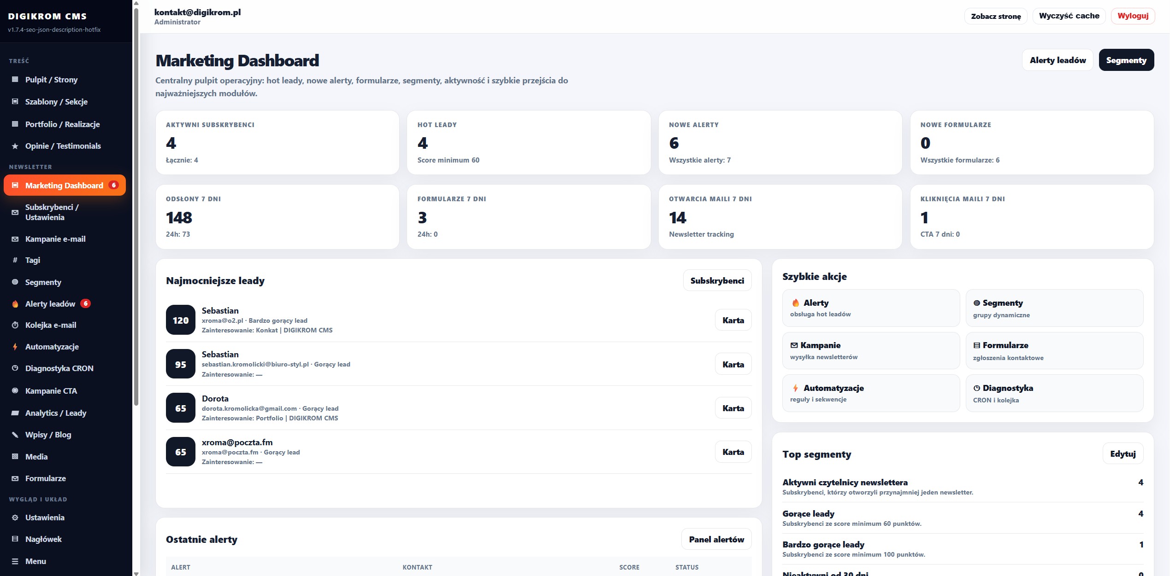Screen dimensions: 1170x576
Task: Click the pen icon next to Wpisy / Blog
Action: pos(15,435)
